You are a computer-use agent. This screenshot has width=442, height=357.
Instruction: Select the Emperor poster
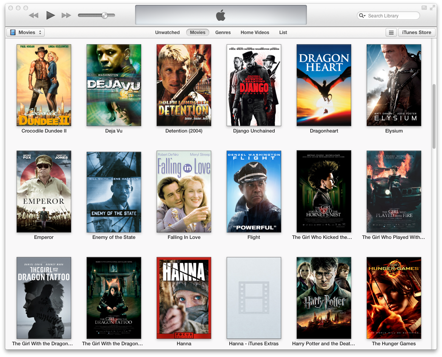coord(44,192)
